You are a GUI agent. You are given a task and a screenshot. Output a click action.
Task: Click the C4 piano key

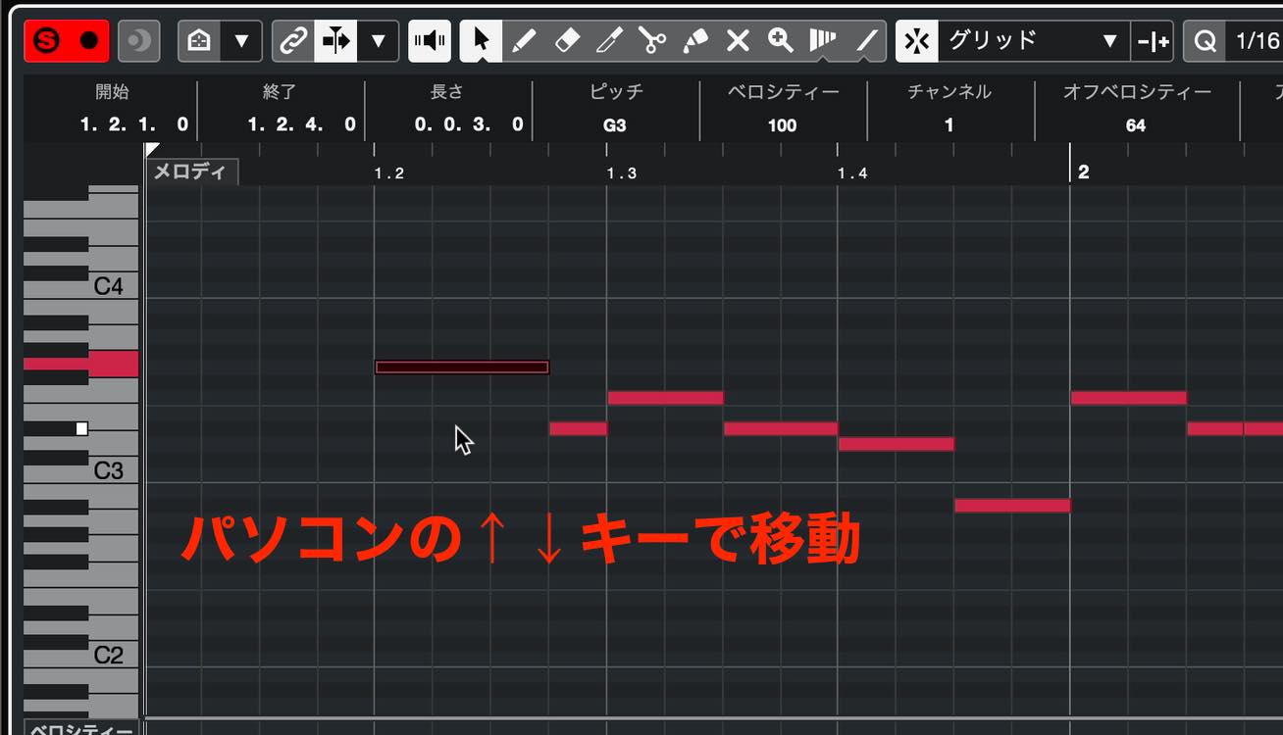(x=108, y=287)
